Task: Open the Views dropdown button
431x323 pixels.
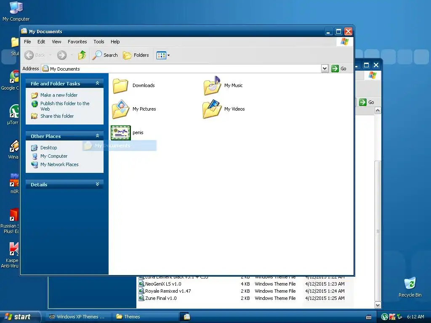Action: (163, 55)
